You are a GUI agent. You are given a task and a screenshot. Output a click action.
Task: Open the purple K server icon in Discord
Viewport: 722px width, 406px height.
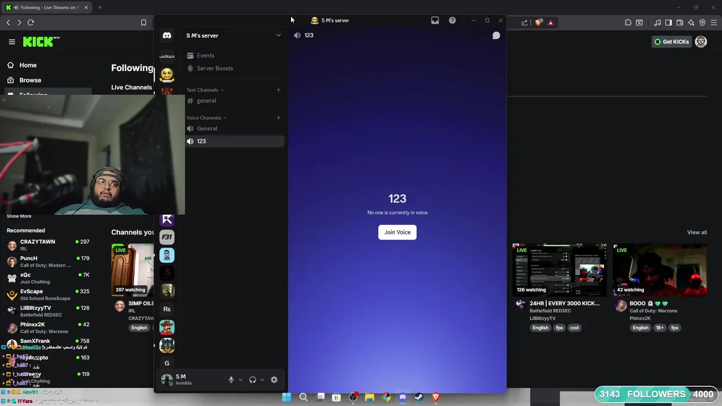point(166,219)
